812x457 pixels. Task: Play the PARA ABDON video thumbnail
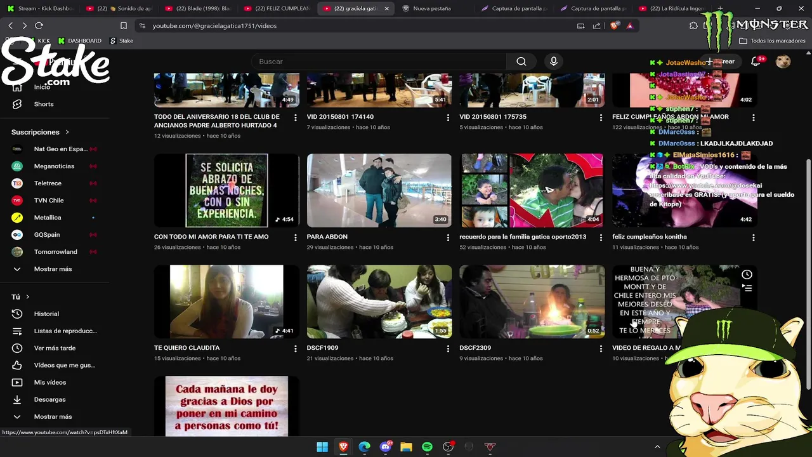tap(379, 190)
